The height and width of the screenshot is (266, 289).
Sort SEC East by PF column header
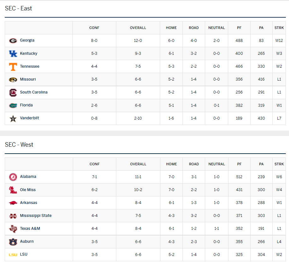(x=239, y=28)
